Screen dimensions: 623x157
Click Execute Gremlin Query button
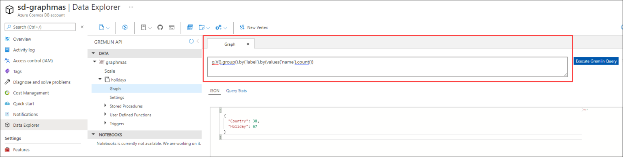pos(596,61)
